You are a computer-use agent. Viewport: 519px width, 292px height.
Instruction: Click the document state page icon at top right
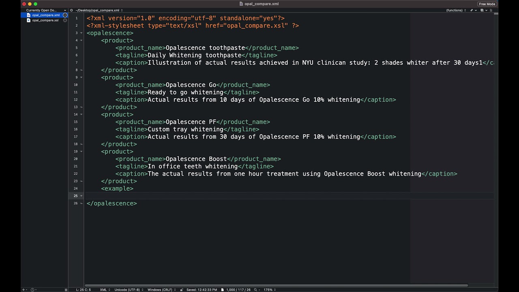(x=491, y=10)
